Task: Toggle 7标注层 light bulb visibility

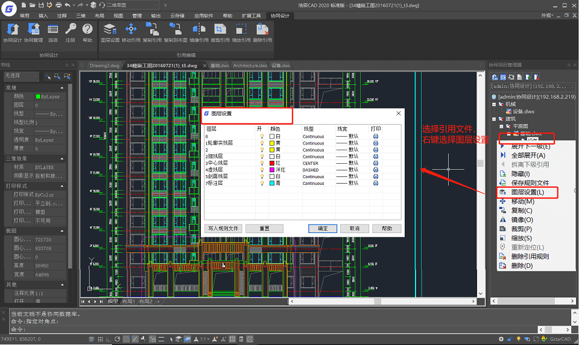Action: (262, 183)
